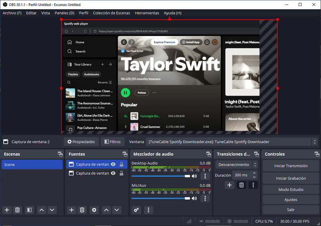Move scene up with arrow
This screenshot has height=226, width=321.
(42, 210)
